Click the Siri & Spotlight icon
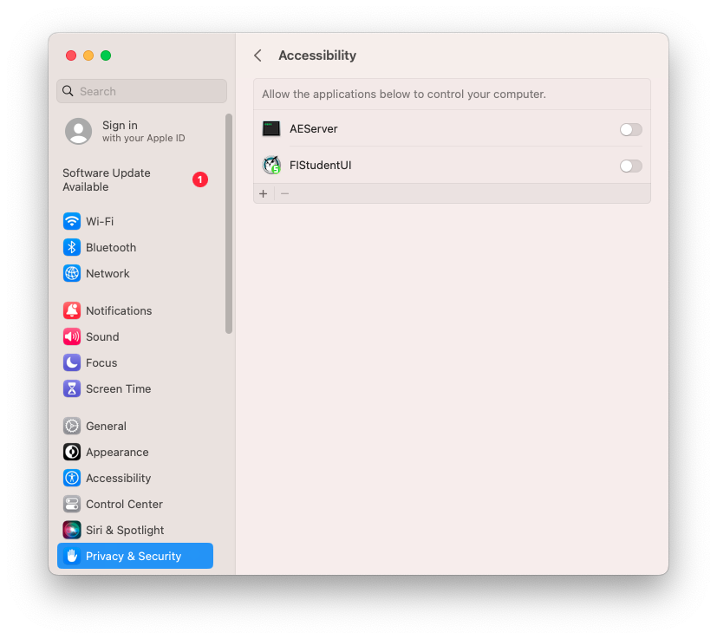 [72, 530]
